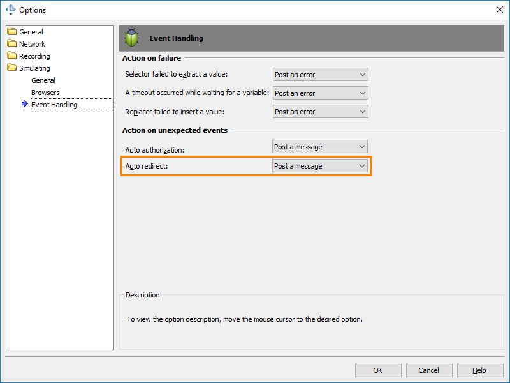Confirm settings with the OK button
510x383 pixels.
(378, 370)
